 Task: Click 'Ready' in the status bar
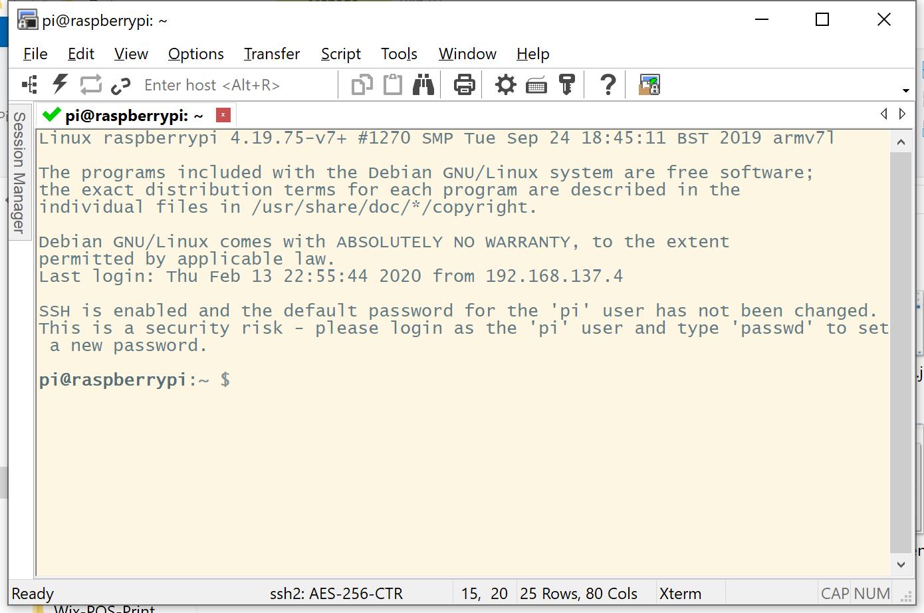(x=33, y=594)
